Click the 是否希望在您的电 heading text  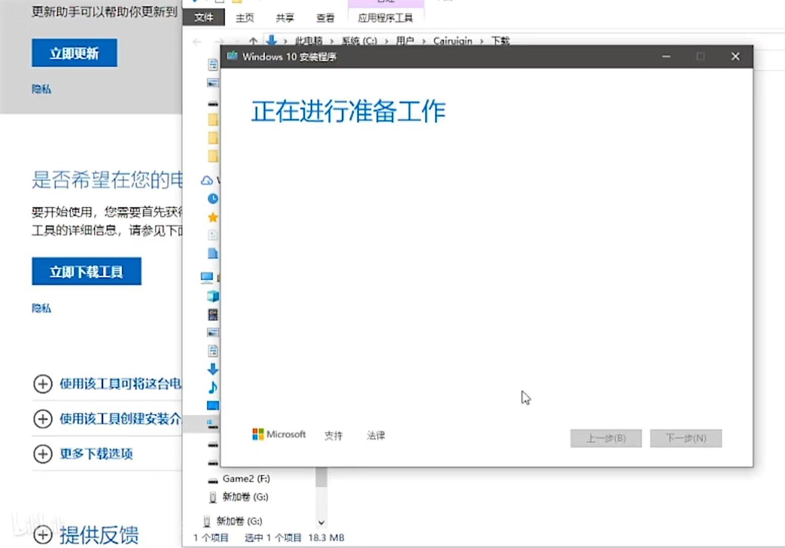coord(107,180)
